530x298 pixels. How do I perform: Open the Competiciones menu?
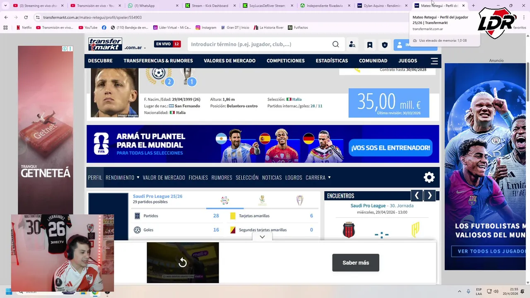click(286, 61)
